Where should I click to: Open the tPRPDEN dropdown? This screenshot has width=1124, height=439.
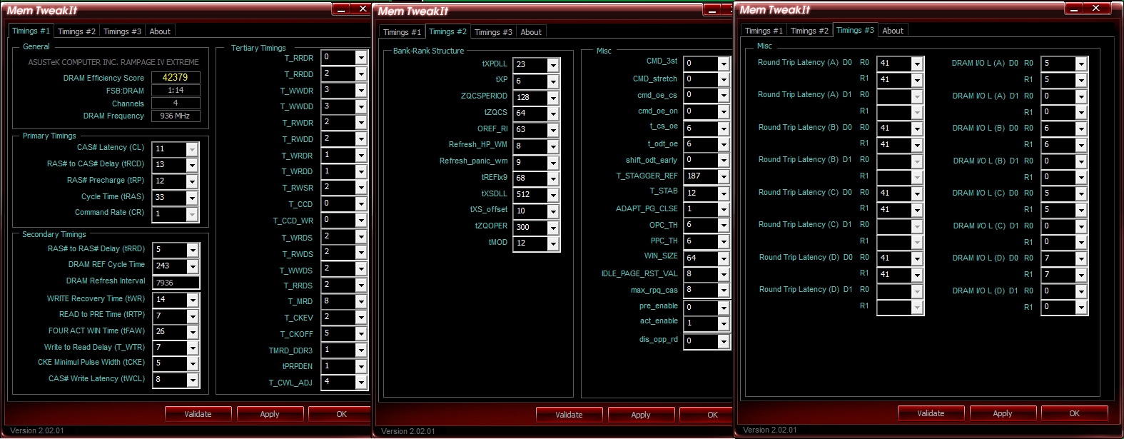click(x=361, y=366)
